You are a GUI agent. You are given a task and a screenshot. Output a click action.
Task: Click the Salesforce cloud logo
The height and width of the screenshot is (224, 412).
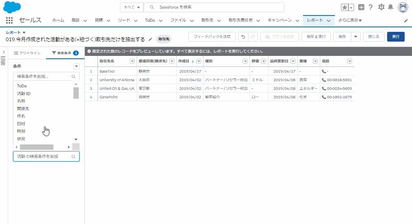(x=12, y=7)
